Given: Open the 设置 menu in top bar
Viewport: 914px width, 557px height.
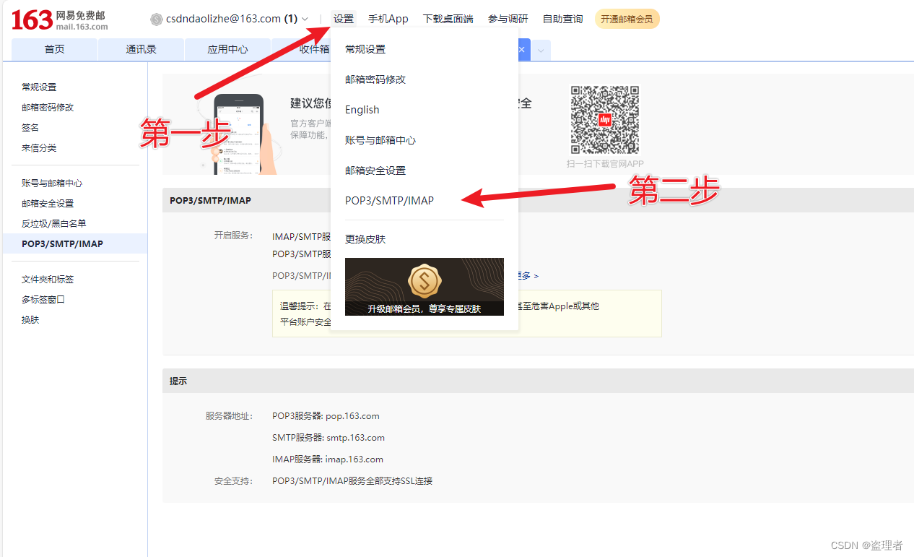Looking at the screenshot, I should [344, 19].
